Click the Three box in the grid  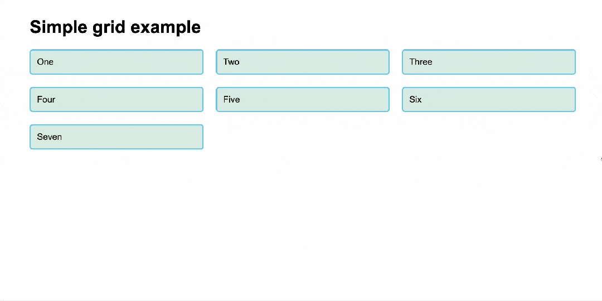[x=489, y=62]
